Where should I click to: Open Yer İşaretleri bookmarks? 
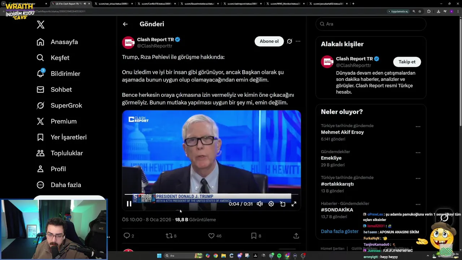tap(62, 137)
